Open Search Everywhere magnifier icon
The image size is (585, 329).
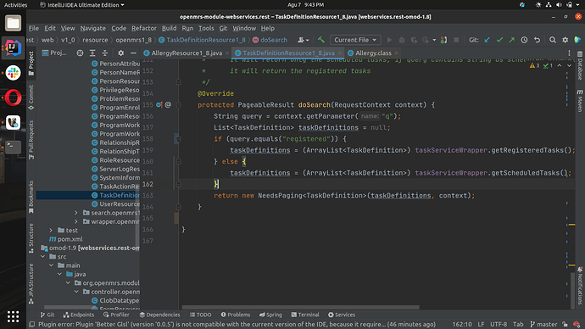pos(553,40)
